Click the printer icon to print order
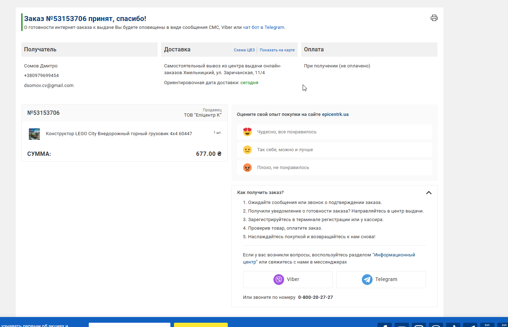Viewport: 508px width, 327px height. pyautogui.click(x=434, y=18)
